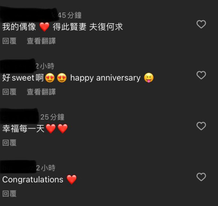The width and height of the screenshot is (218, 206).
Task: View translation of happy anniversary comment
Action: [x=41, y=92]
